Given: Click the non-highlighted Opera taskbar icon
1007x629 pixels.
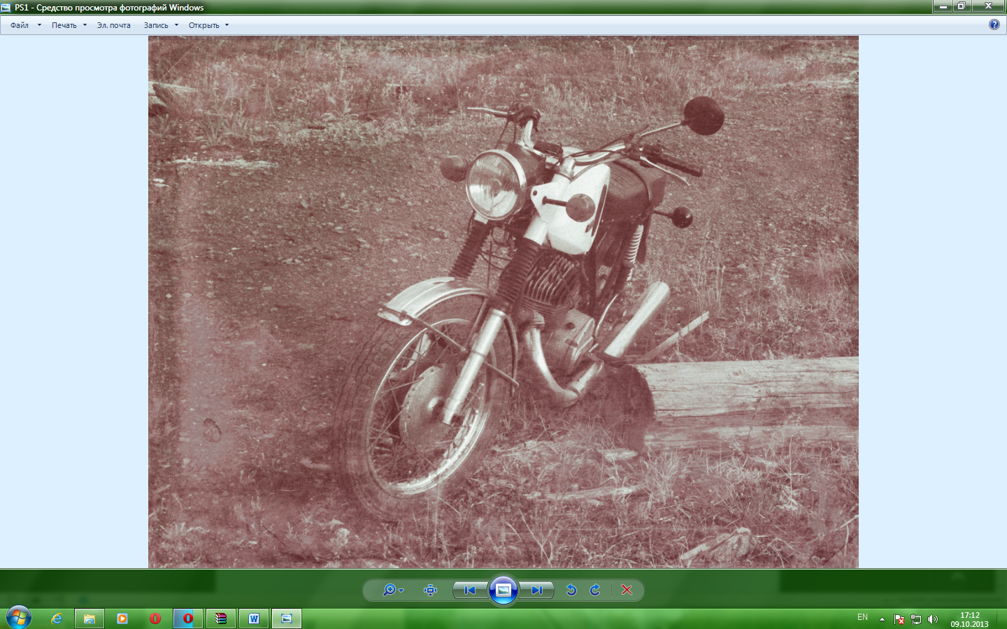Looking at the screenshot, I should [155, 619].
